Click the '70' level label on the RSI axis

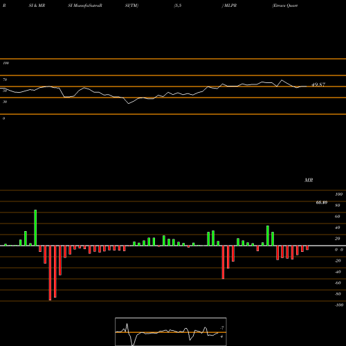[x=5, y=80]
